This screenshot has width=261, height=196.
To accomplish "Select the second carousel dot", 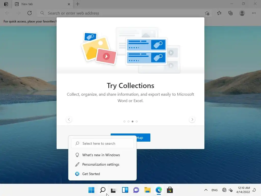I will tap(128, 121).
